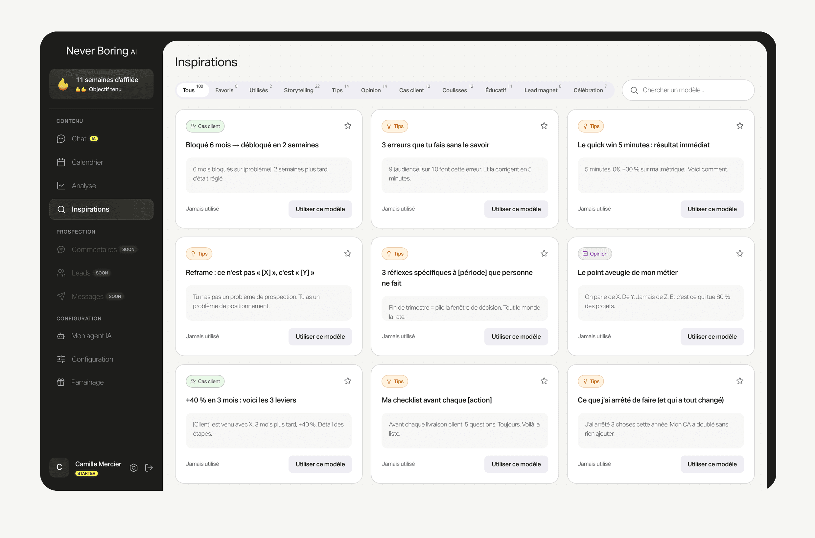The image size is (815, 538).
Task: Open the Calendrier page
Action: (x=102, y=162)
